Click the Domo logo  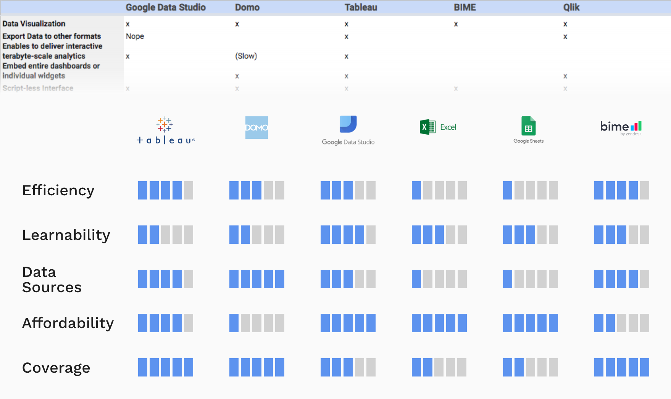(256, 127)
